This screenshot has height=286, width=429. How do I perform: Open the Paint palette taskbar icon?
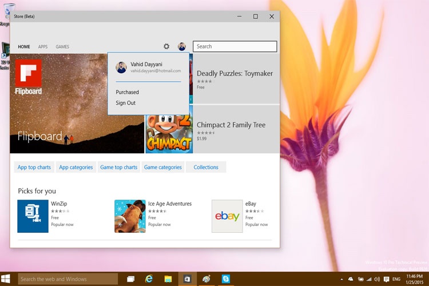point(206,279)
